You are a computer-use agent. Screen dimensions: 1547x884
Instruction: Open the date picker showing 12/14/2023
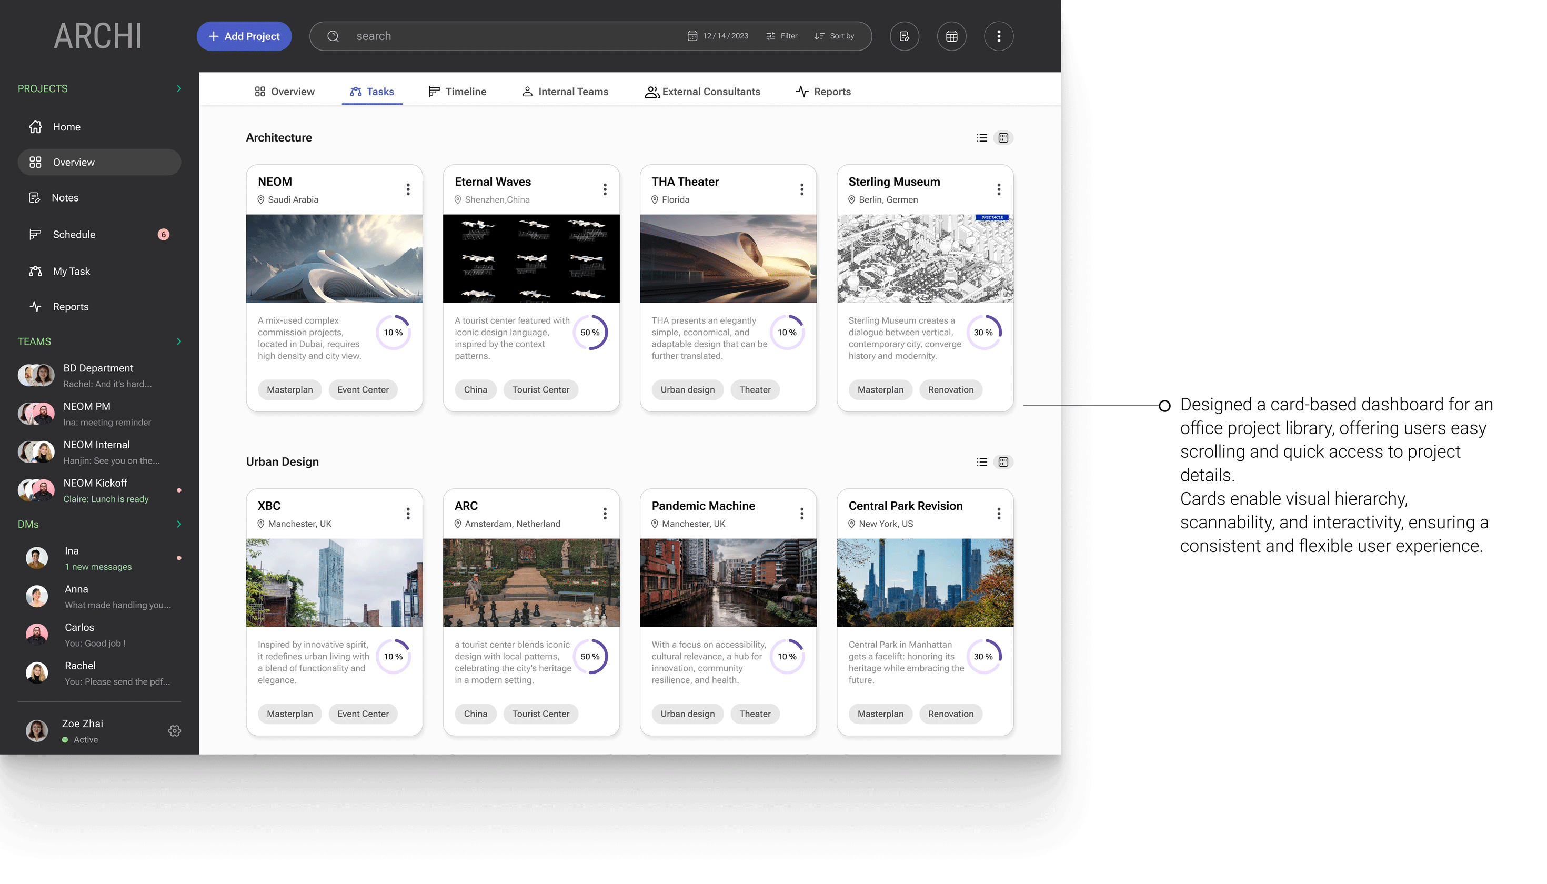719,36
